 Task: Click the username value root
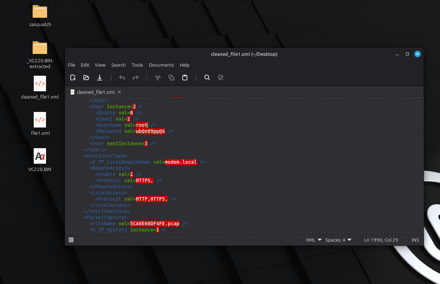142,125
